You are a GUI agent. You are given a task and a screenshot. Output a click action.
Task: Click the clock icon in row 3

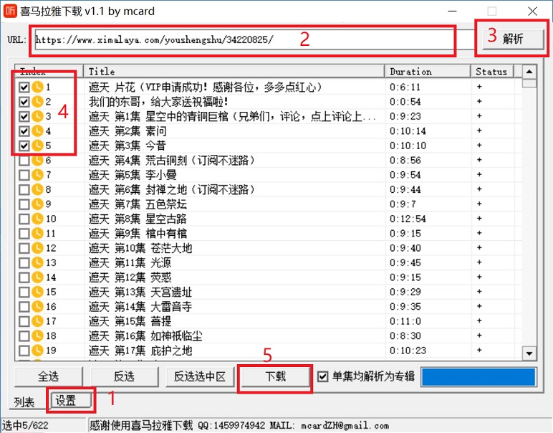(x=37, y=116)
